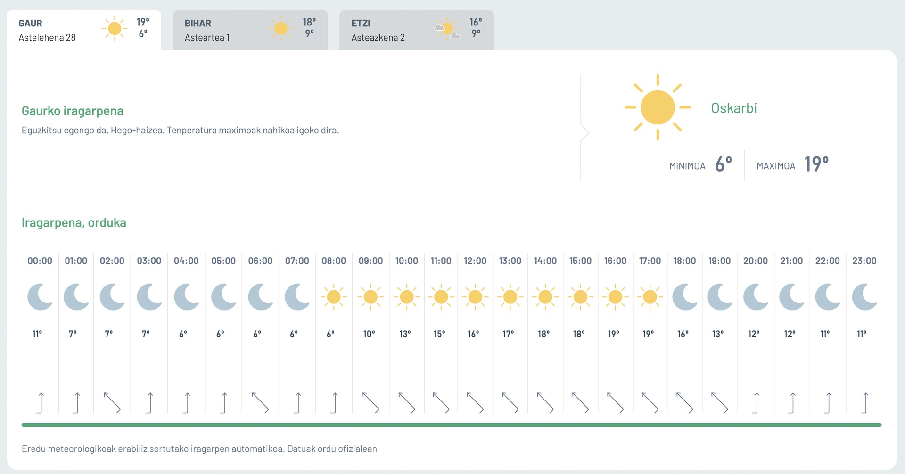Switch to the BIHAR Asteartea 1 tab
Viewport: 905px width, 474px height.
click(x=250, y=30)
